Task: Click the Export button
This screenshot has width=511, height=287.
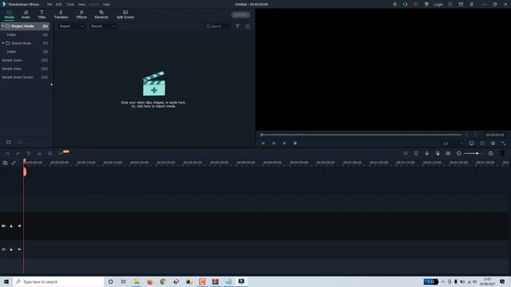Action: [x=240, y=15]
